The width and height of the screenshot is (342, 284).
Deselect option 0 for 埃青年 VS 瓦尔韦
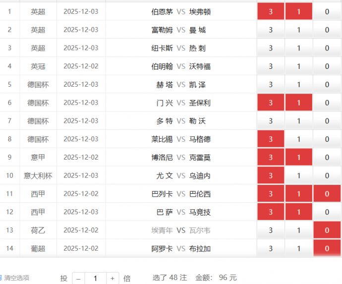327,230
